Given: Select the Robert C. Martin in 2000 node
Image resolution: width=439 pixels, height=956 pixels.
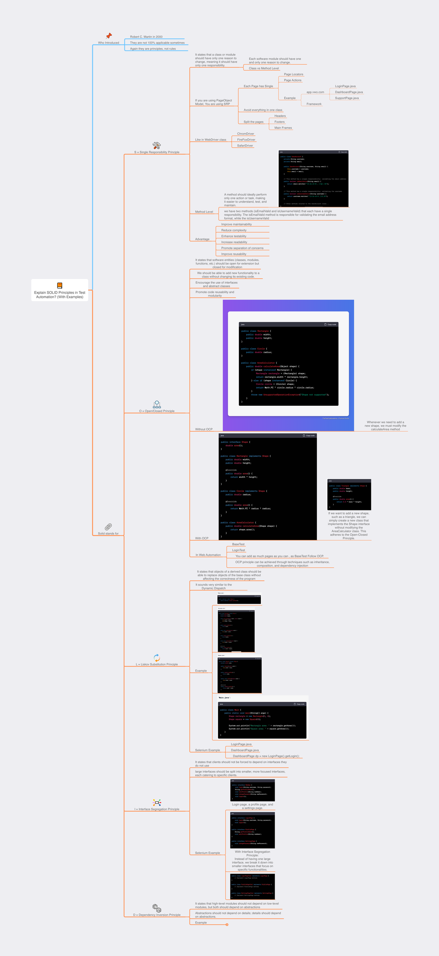Looking at the screenshot, I should click(146, 37).
